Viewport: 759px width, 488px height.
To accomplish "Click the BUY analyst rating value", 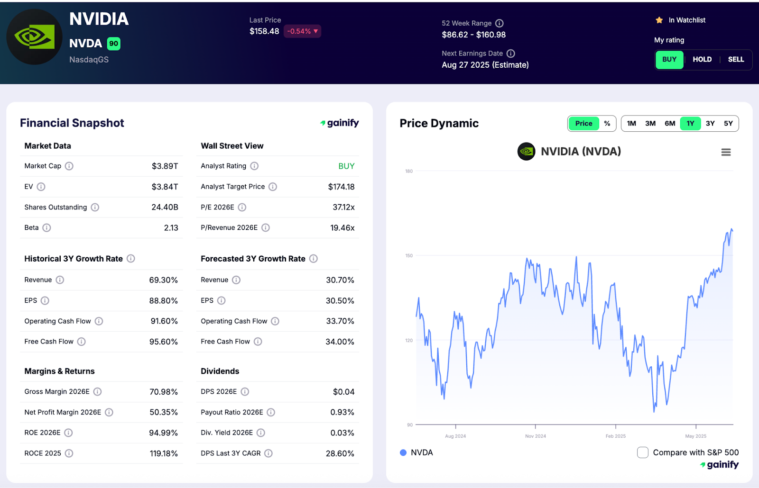I will pyautogui.click(x=346, y=166).
